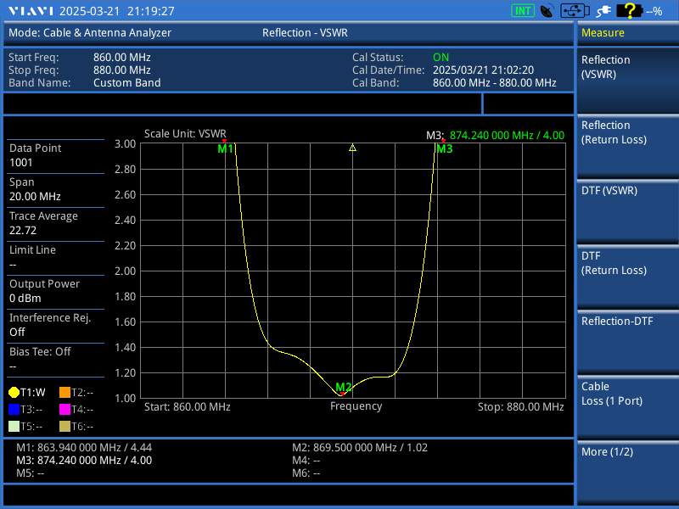
Task: Click the INT reference indicator icon
Action: [522, 11]
